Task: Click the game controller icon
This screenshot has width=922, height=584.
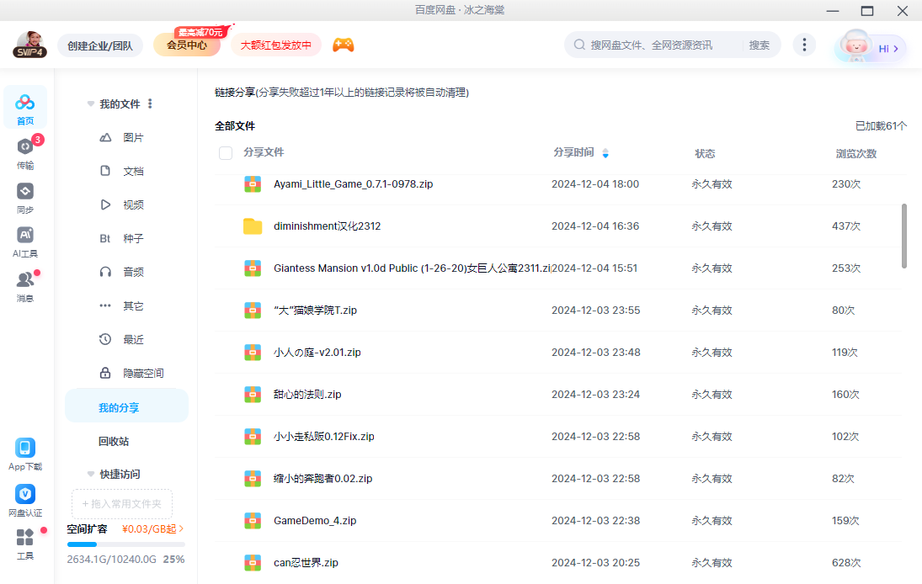Action: tap(344, 45)
